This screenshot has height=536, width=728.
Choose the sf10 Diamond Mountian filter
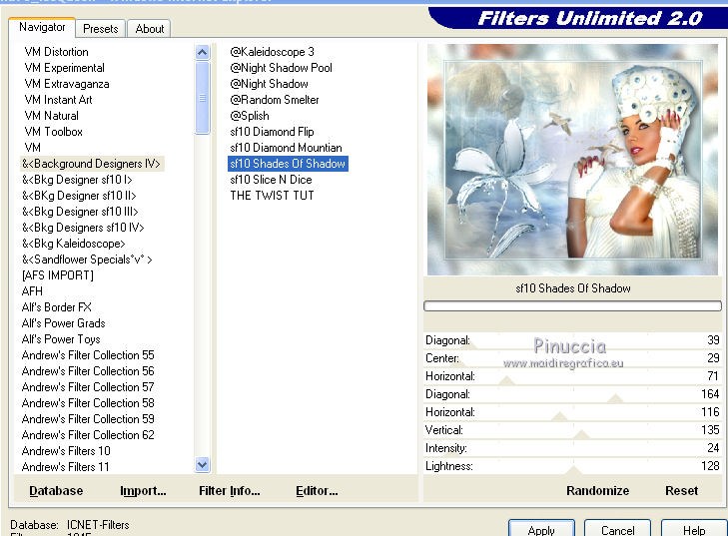[x=286, y=148]
